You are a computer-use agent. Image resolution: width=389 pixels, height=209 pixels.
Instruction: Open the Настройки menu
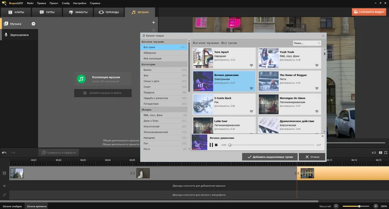pyautogui.click(x=80, y=3)
